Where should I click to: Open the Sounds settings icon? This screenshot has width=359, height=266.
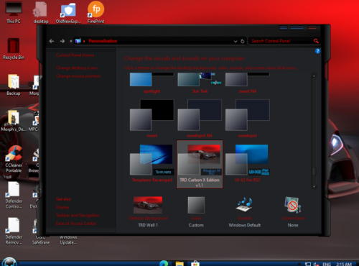(x=244, y=205)
